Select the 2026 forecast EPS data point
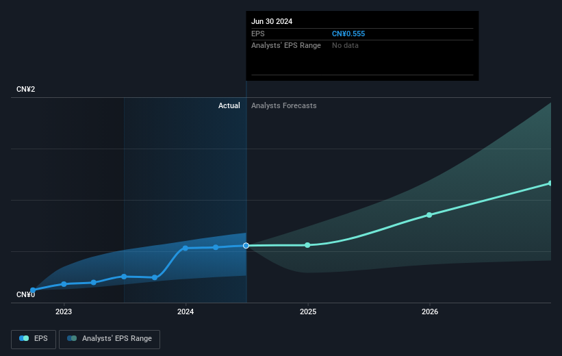The image size is (562, 356). [429, 215]
